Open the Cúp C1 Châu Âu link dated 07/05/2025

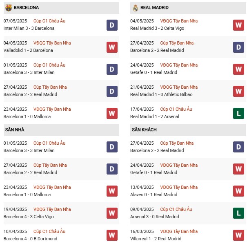pos(49,21)
